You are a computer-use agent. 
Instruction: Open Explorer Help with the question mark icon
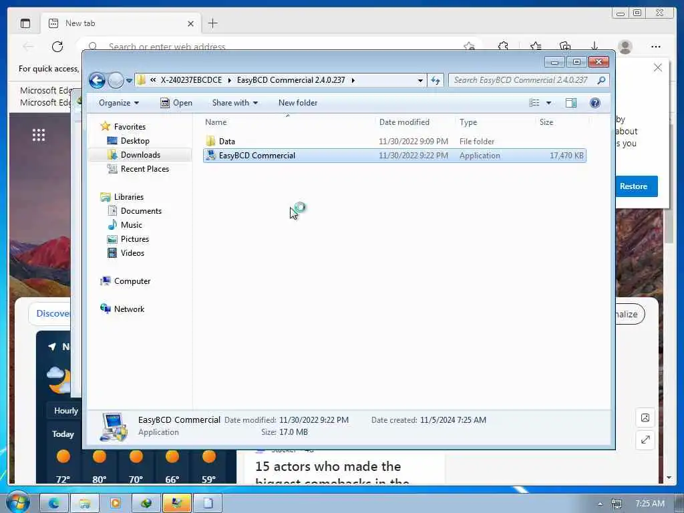(x=595, y=103)
